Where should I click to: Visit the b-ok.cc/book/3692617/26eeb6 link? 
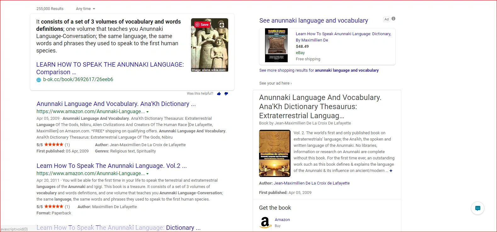78,80
